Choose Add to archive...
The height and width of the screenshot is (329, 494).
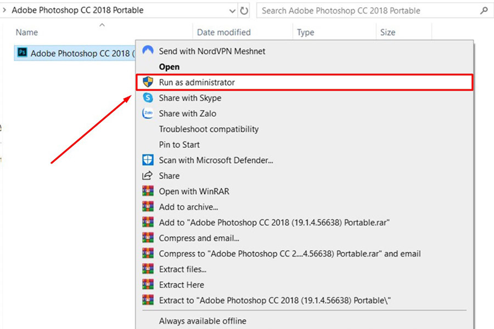pyautogui.click(x=304, y=207)
